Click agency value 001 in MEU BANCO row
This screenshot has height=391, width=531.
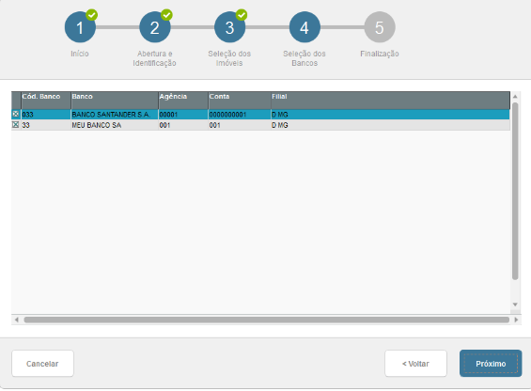point(183,125)
